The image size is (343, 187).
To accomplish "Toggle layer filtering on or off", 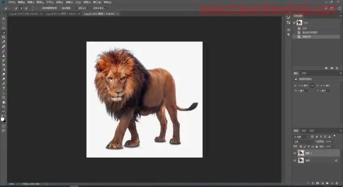I will pos(334,136).
